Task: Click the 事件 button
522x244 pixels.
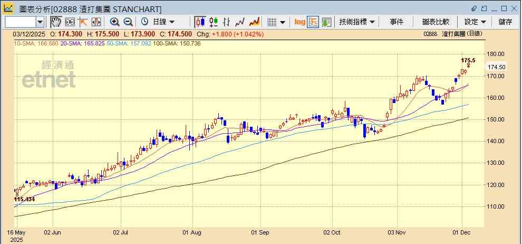Action: pyautogui.click(x=397, y=22)
